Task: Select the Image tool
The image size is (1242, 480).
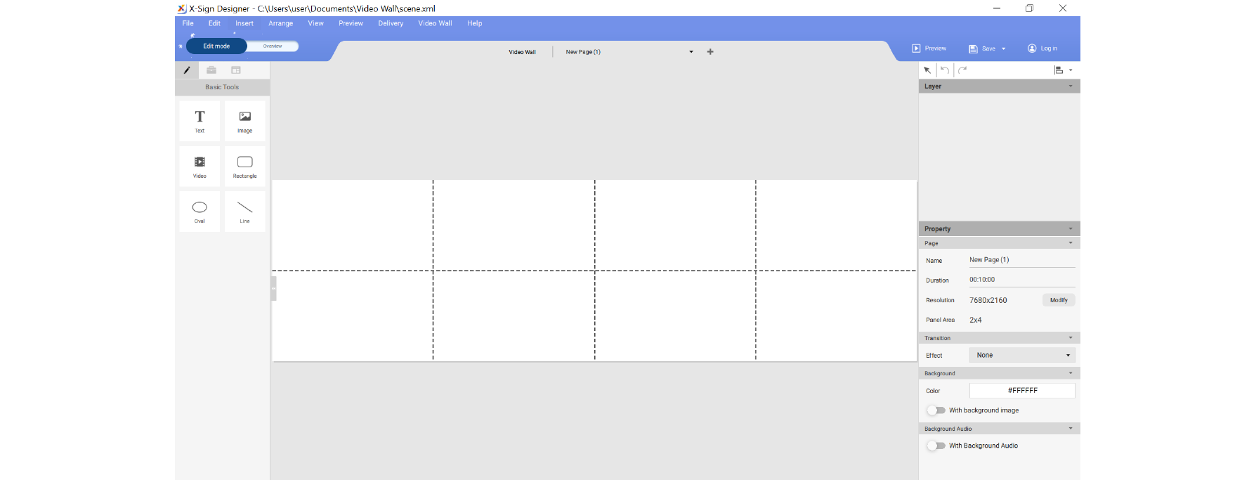Action: point(244,121)
